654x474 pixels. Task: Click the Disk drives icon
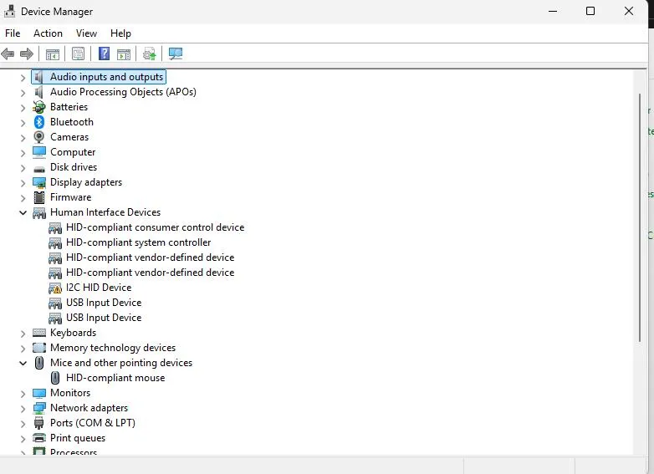pyautogui.click(x=39, y=169)
